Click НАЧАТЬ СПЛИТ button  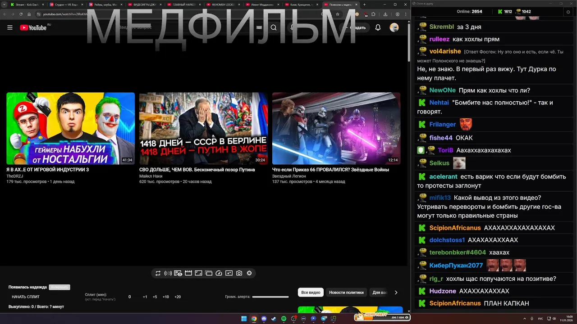[26, 297]
